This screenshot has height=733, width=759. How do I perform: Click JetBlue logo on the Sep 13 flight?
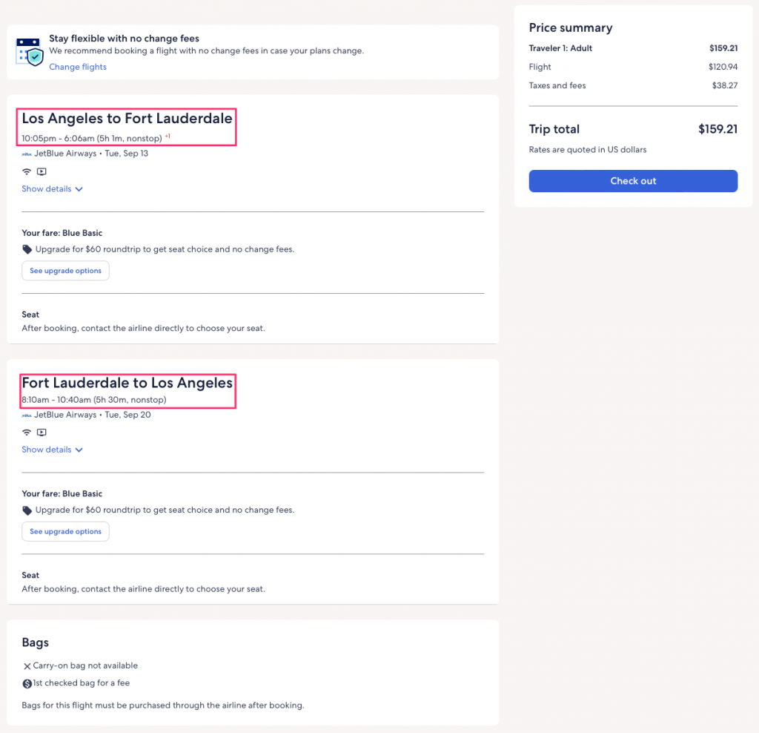[x=27, y=154]
